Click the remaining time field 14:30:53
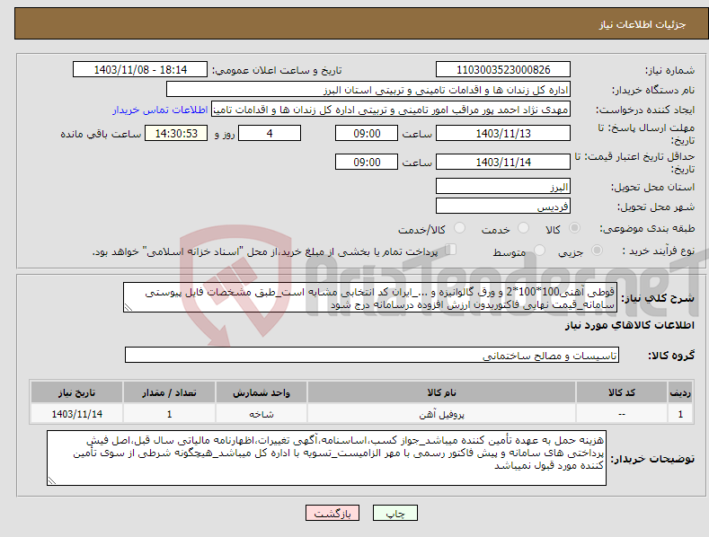 [x=176, y=133]
